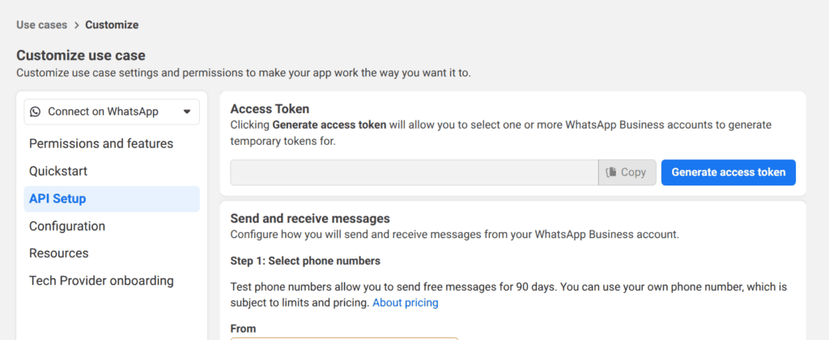Copy the access token
The image size is (829, 340).
[x=627, y=172]
